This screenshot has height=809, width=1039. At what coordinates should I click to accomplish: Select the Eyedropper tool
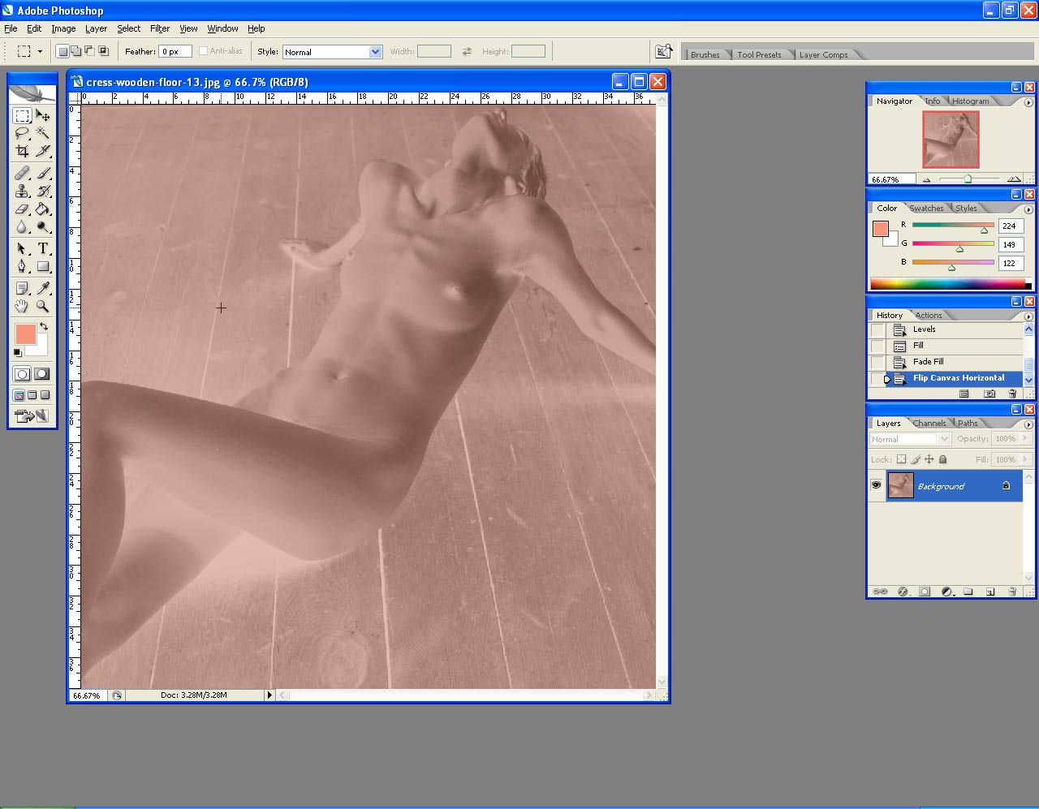[x=43, y=288]
